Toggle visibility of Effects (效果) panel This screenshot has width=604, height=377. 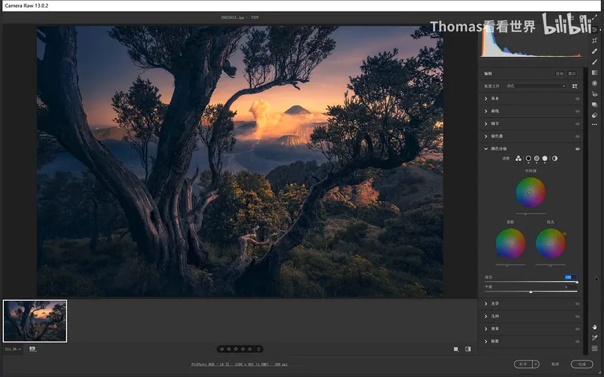(x=577, y=329)
